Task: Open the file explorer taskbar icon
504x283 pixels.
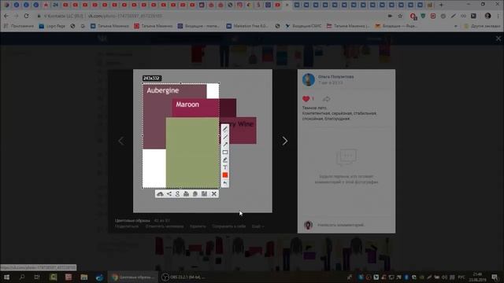Action: tap(84, 277)
